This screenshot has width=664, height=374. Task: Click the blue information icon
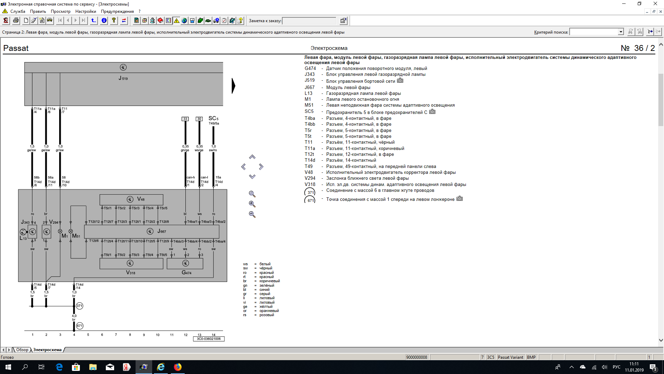[104, 21]
